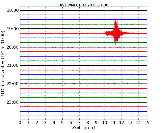167x133 pixels.
Task: Click the x-axis tick label 5
Action: tap(62, 123)
